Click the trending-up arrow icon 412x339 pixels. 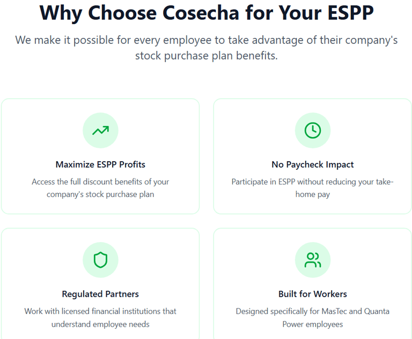pyautogui.click(x=100, y=130)
